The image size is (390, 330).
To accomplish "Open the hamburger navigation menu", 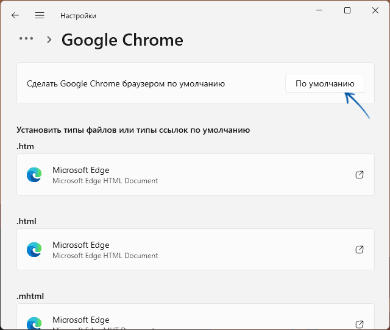I will [x=40, y=15].
